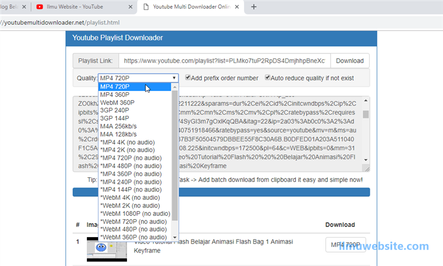Select M4A 256kb/s audio option
This screenshot has width=443, height=266.
[135, 126]
